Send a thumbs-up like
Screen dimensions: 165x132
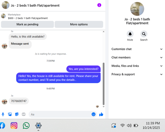click(101, 115)
